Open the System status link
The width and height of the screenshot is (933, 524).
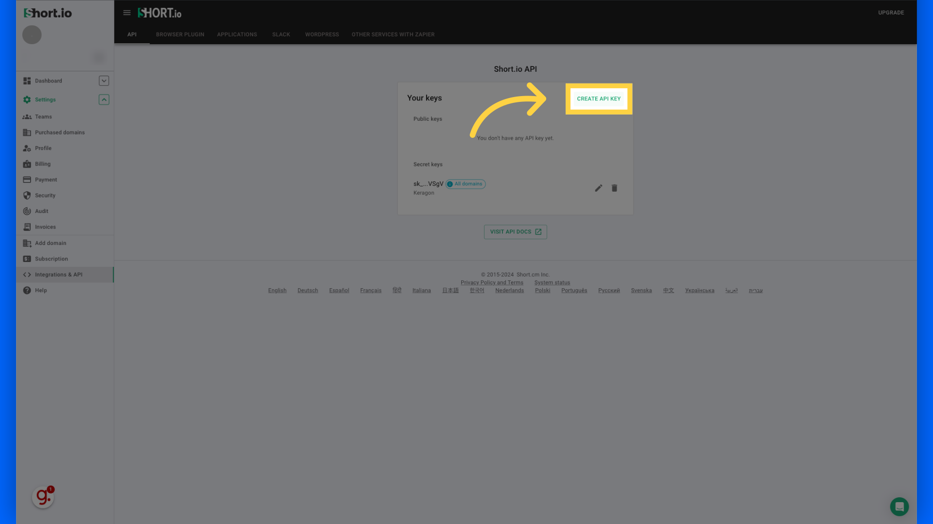click(552, 283)
